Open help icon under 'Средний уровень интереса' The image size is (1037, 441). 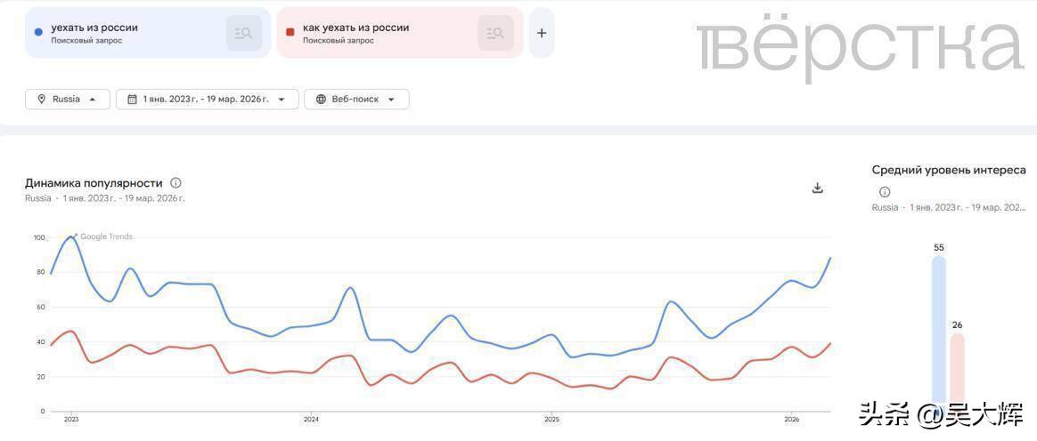(x=885, y=192)
